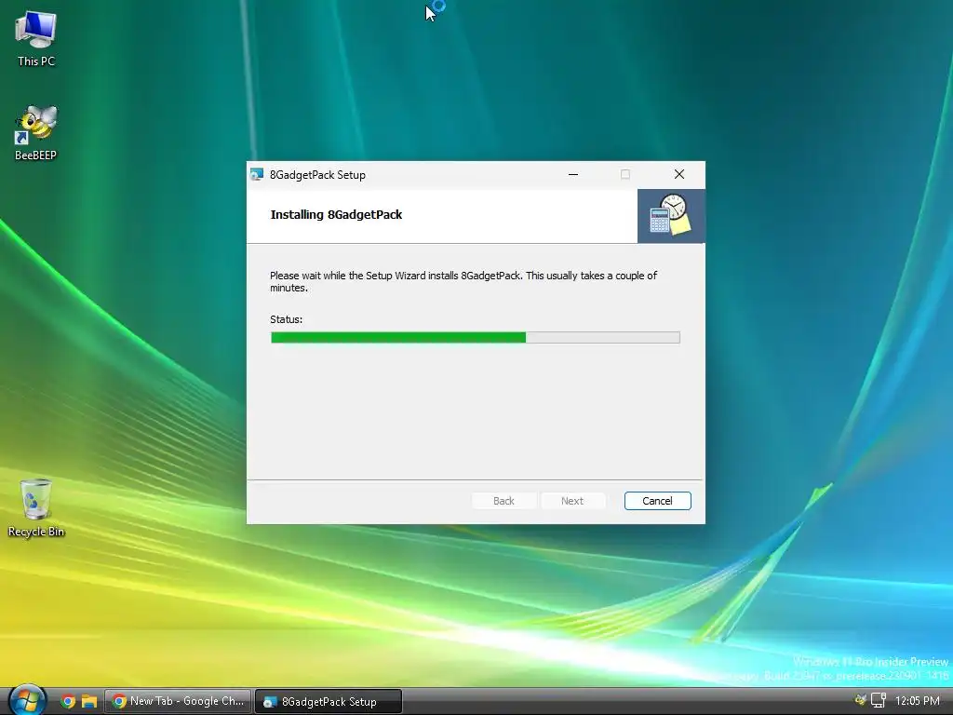Select the Recycle Bin desktop icon
The width and height of the screenshot is (953, 715).
pos(36,508)
